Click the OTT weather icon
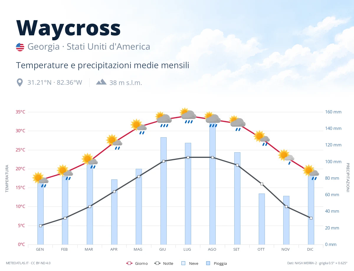This screenshot has height=271, width=354. click(262, 138)
